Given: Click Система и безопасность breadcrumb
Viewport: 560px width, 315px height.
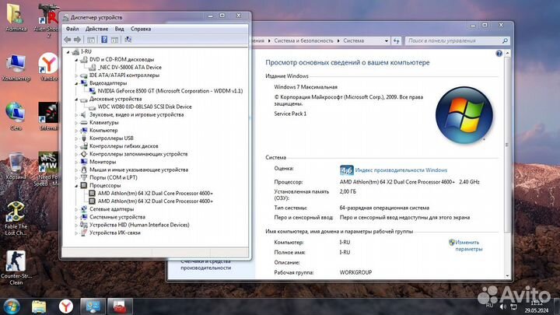Looking at the screenshot, I should pos(303,40).
